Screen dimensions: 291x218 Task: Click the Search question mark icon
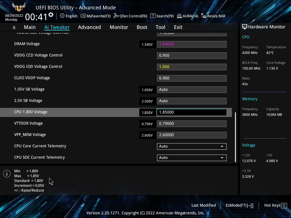(x=153, y=16)
